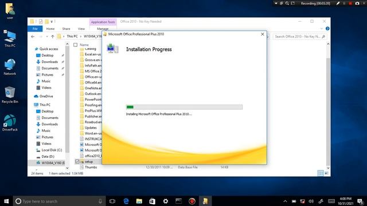
Task: Open Data (D:) drive in navigation pane
Action: [48, 156]
